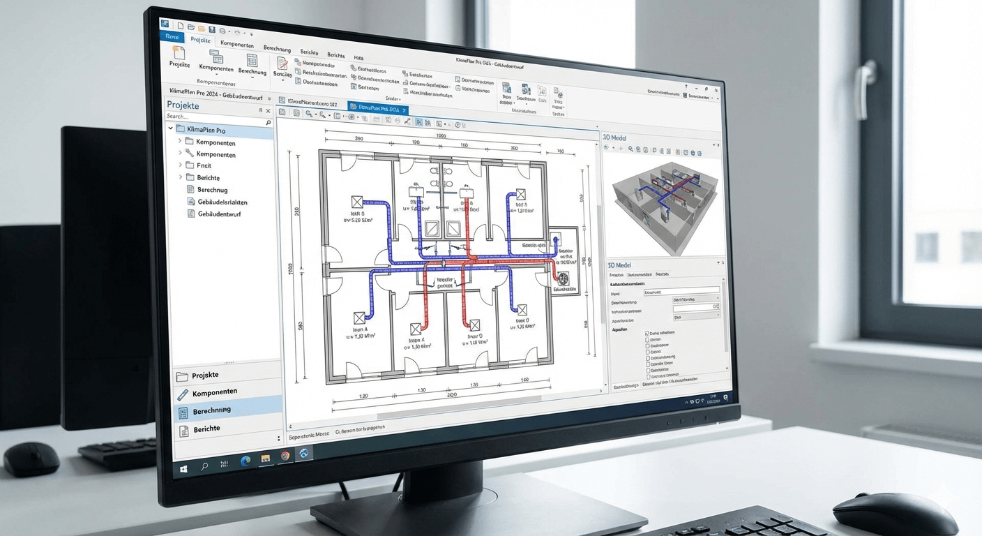Screen dimensions: 982x536
Task: Open the large Projekte ribbon button
Action: tap(179, 57)
